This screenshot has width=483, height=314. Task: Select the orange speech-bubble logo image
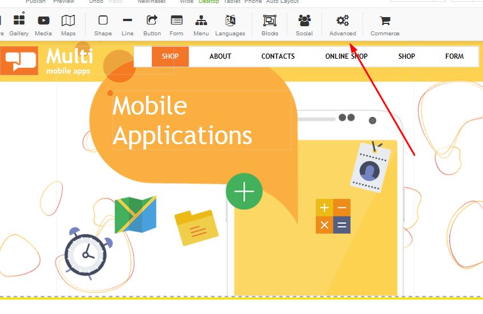(x=19, y=60)
